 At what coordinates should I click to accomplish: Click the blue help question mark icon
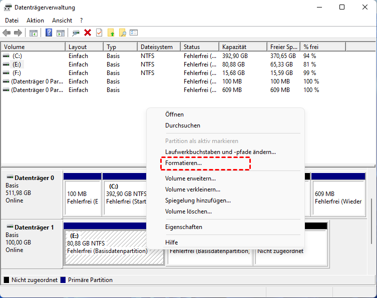49,33
